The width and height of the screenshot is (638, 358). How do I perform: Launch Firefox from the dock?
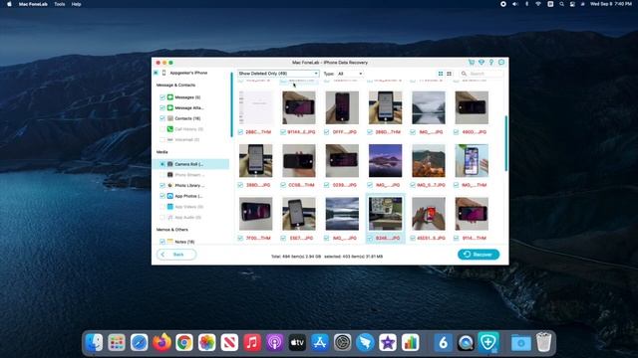161,342
